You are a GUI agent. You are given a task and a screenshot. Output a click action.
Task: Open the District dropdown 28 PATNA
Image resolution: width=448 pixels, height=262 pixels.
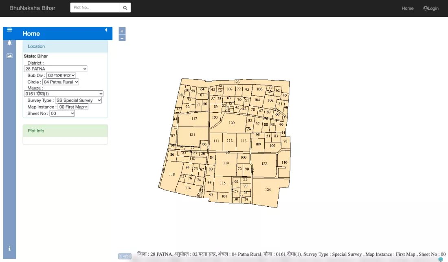tap(55, 69)
